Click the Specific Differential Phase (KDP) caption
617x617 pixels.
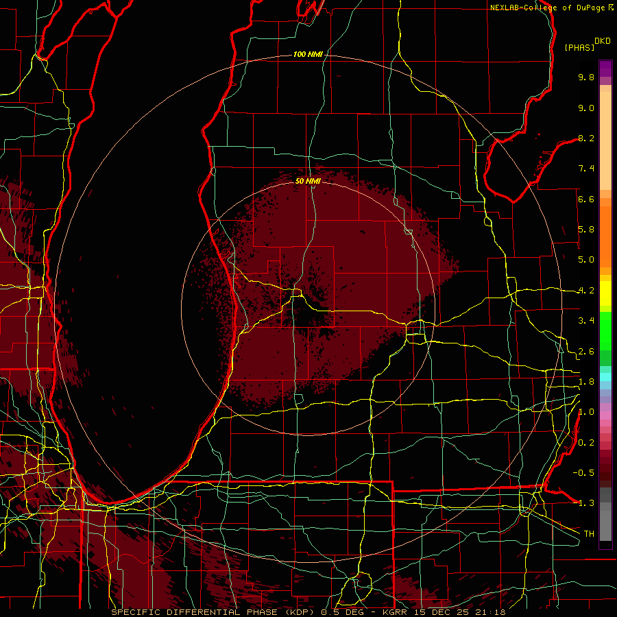(x=215, y=612)
